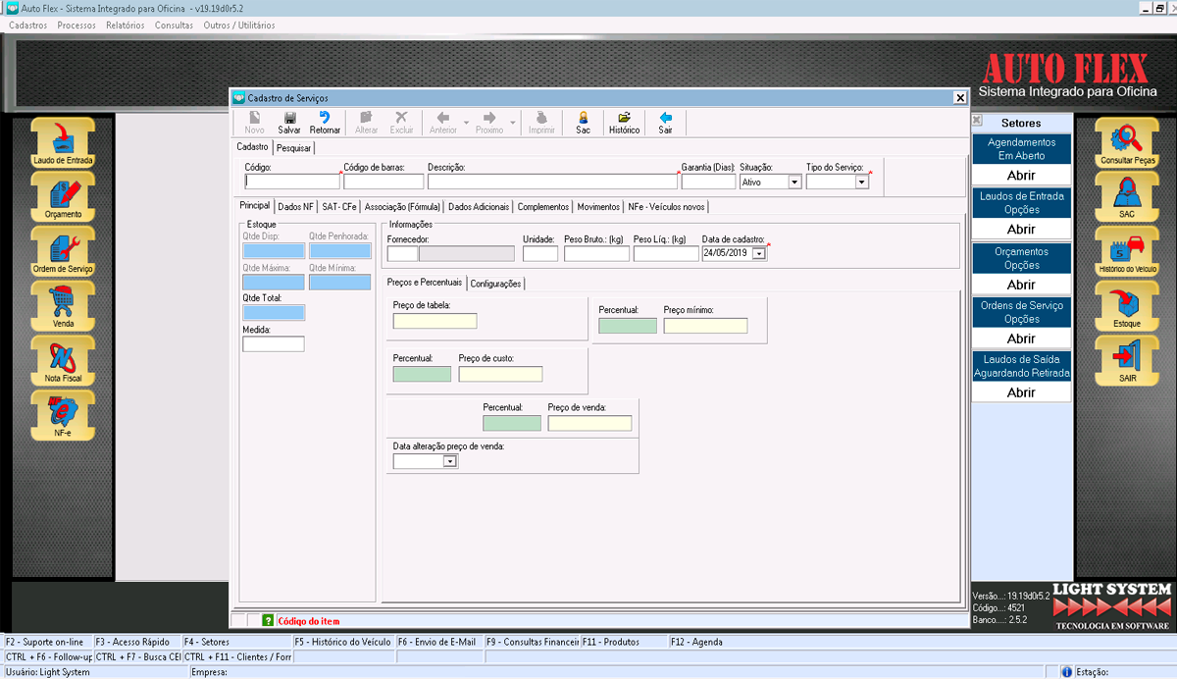
Task: Click the Imprimir print icon
Action: pyautogui.click(x=541, y=123)
